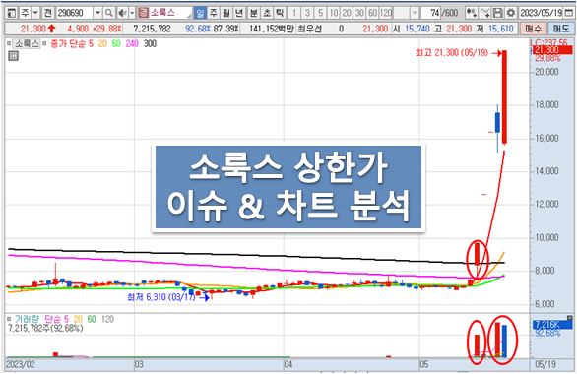Click the add indicator candles icon
577x374 pixels.
pyautogui.click(x=472, y=13)
